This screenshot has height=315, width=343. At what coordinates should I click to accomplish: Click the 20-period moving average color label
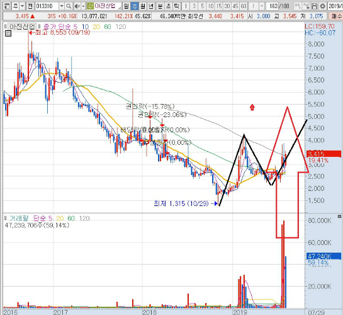click(x=96, y=26)
